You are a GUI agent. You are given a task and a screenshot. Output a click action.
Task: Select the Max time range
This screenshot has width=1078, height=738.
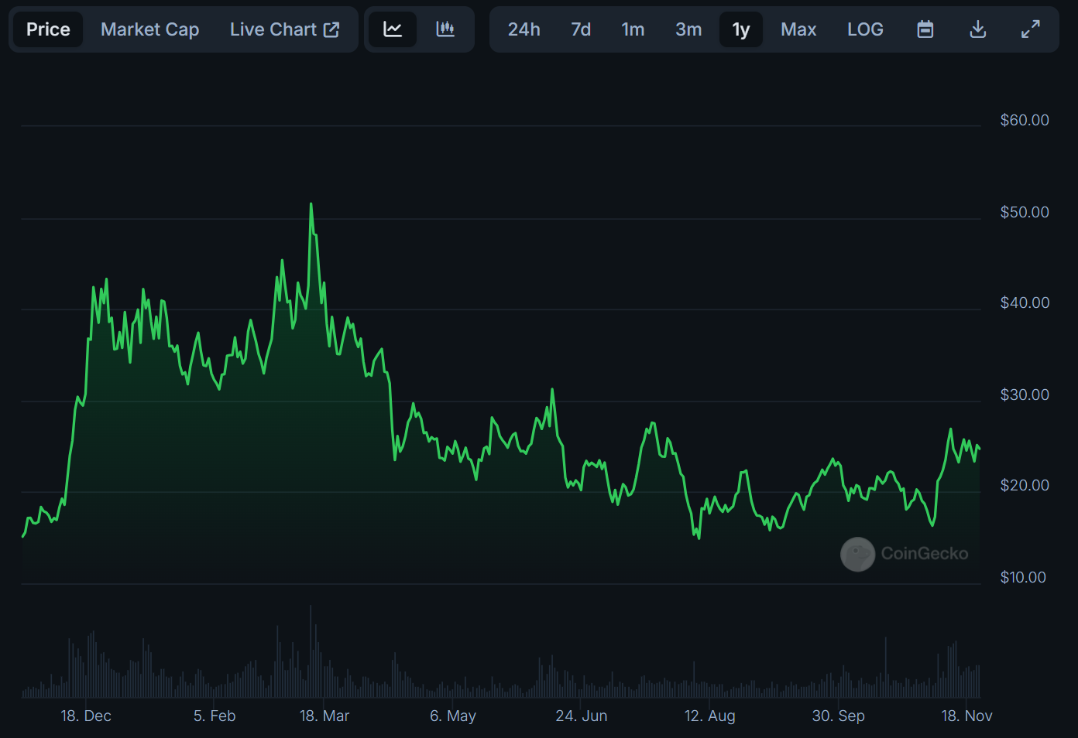[x=798, y=29]
